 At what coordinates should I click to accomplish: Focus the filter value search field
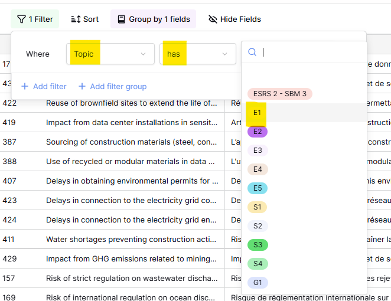(x=310, y=52)
